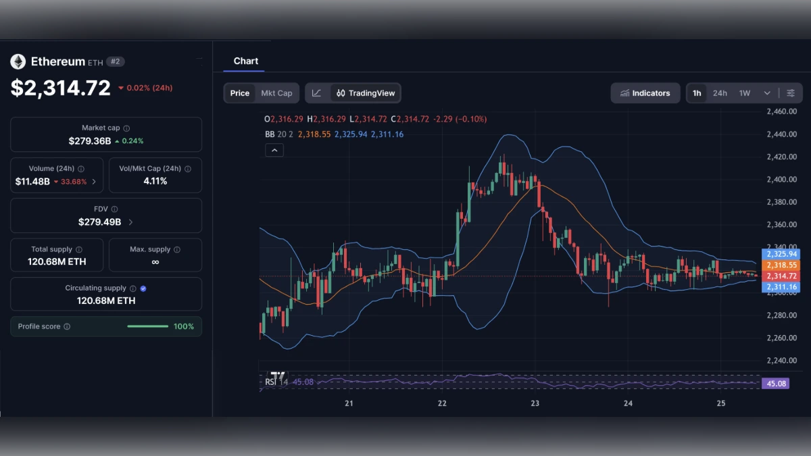811x456 pixels.
Task: Click the chart settings sliders icon
Action: pyautogui.click(x=789, y=93)
